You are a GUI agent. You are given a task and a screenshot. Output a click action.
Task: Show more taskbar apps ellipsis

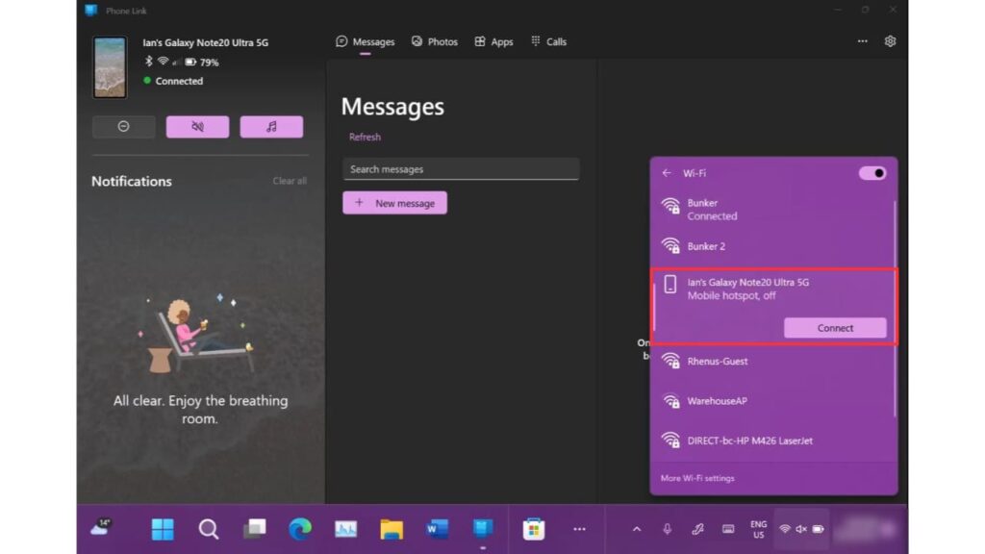[579, 529]
